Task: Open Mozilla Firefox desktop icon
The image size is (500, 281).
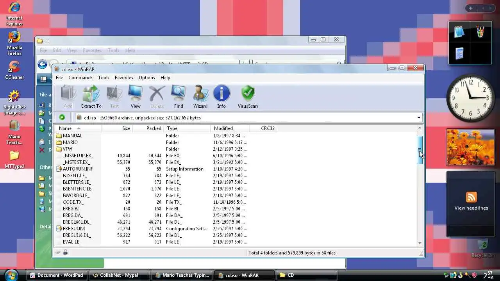Action: point(14,43)
